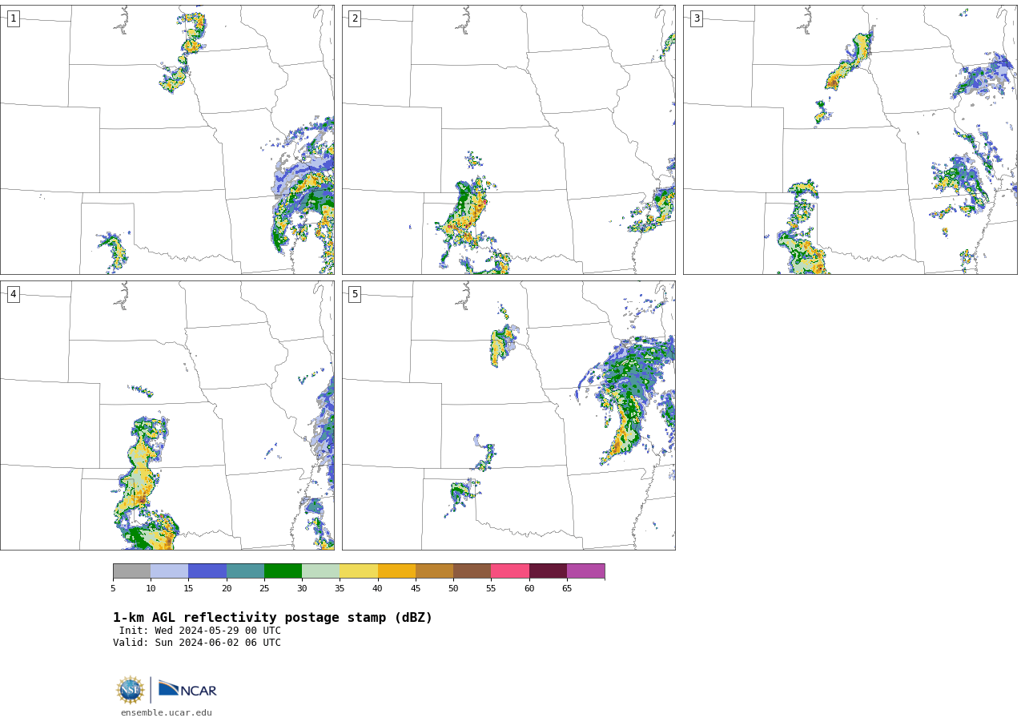This screenshot has width=1025, height=722.
Task: Open ensemble member 2 reflectivity map
Action: click(x=508, y=139)
